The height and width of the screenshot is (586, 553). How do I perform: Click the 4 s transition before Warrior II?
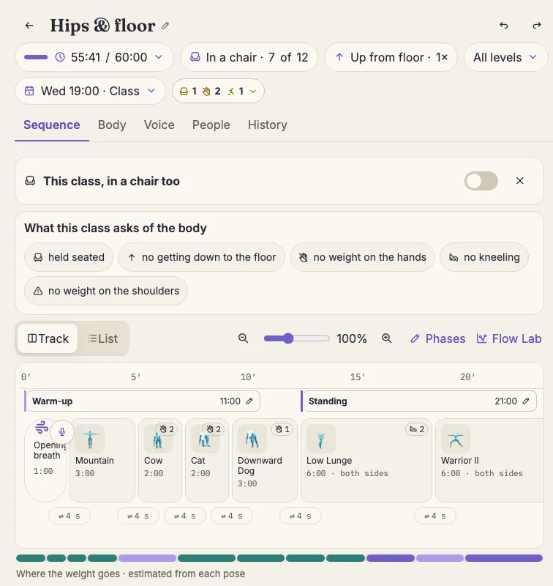coord(435,516)
